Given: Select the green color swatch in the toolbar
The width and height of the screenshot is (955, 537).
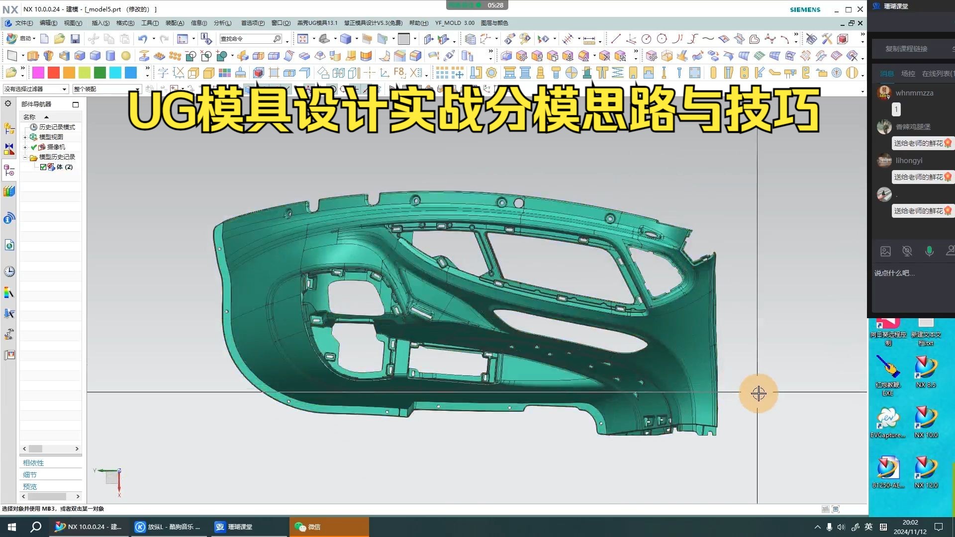Looking at the screenshot, I should (x=99, y=72).
